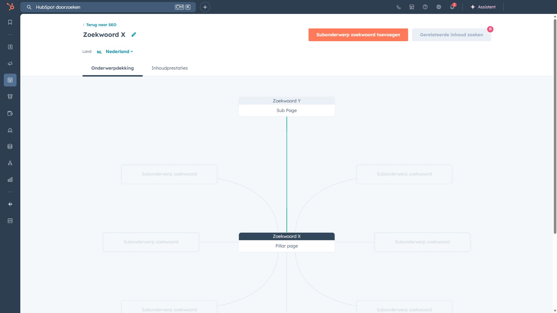Open the Sales sidebar icon
Image resolution: width=557 pixels, height=313 pixels.
click(10, 97)
